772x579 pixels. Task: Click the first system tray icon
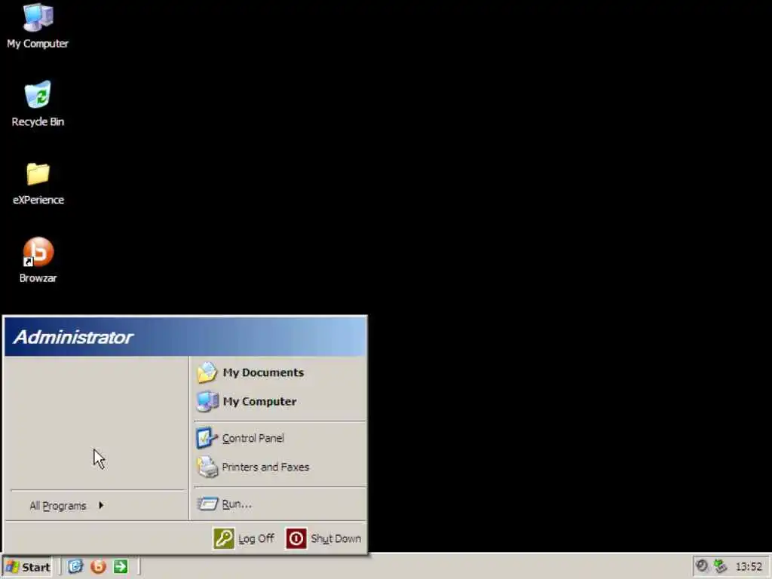coord(702,566)
